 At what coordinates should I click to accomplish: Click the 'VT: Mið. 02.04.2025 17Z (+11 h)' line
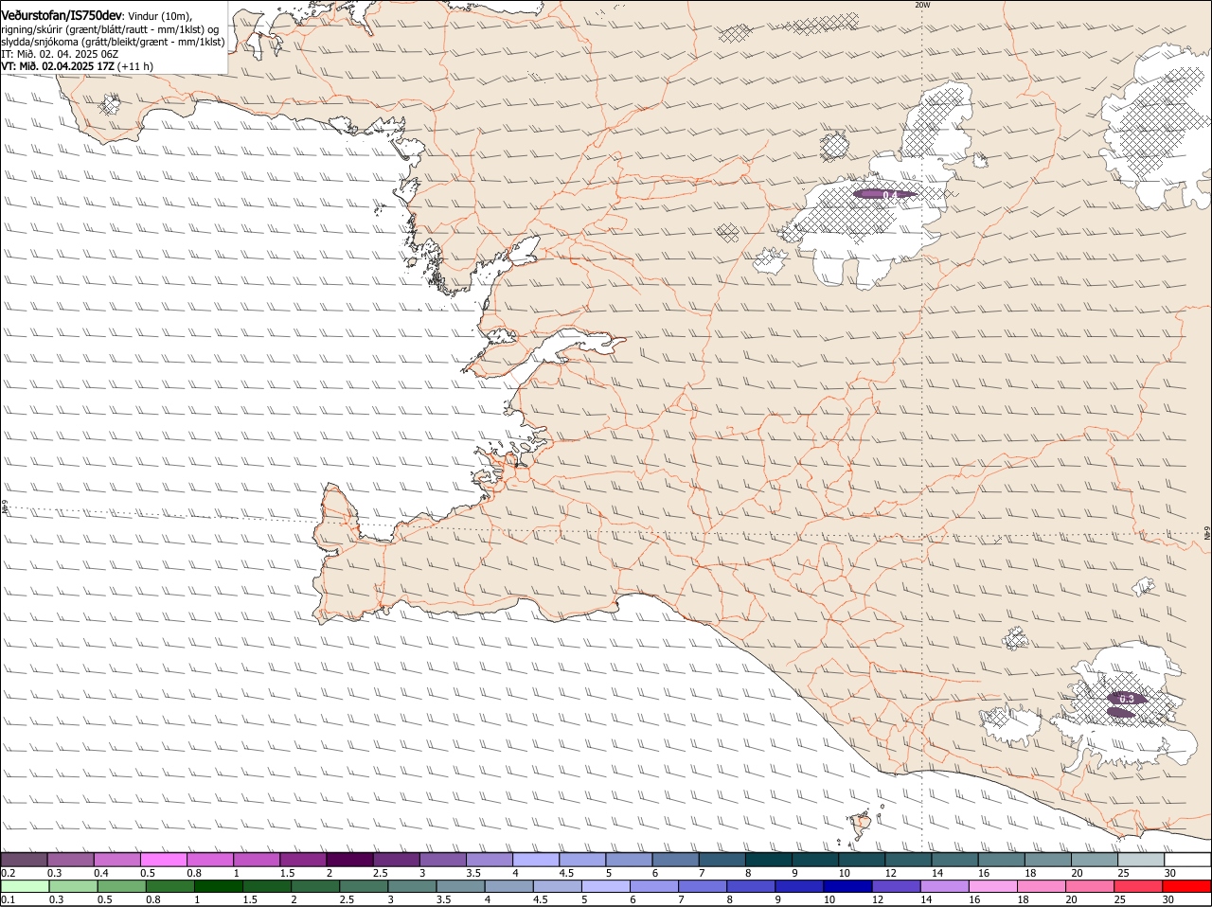(77, 66)
